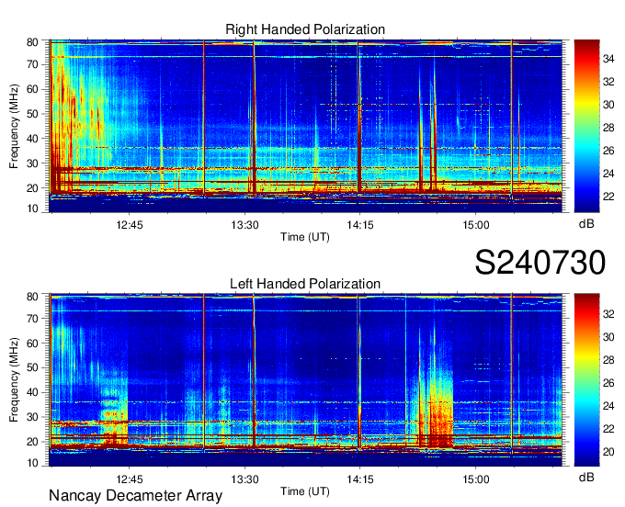This screenshot has width=625, height=507.
Task: Click 'Frequency (MHz)' axis label of Right Handed plot
Action: pos(14,126)
